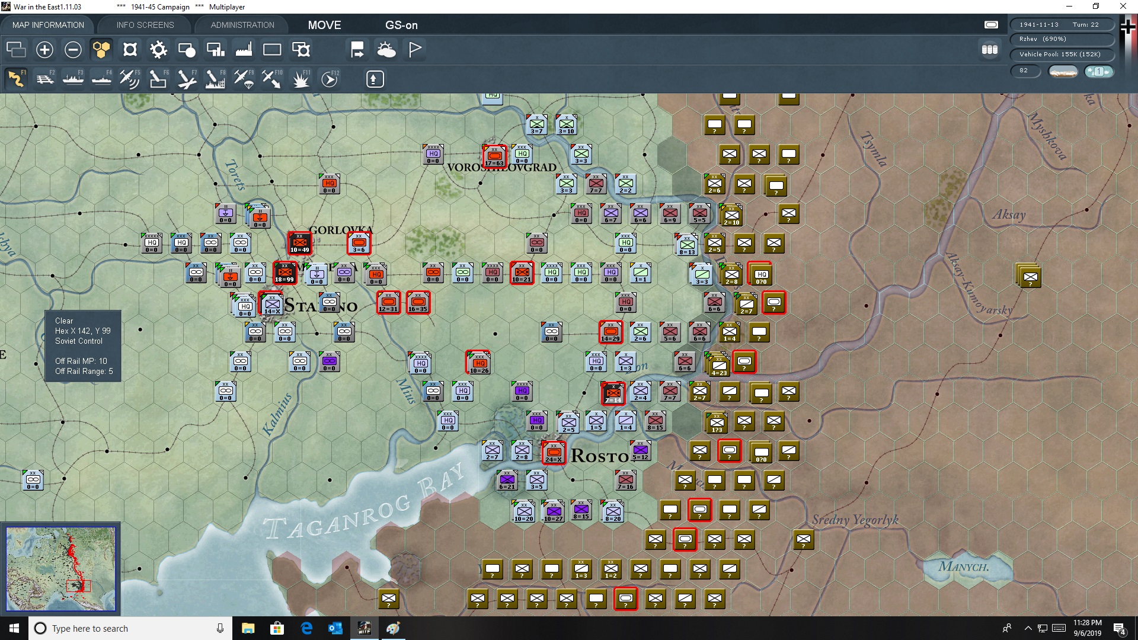
Task: Select the F5 air reconnaissance mode
Action: coord(130,78)
